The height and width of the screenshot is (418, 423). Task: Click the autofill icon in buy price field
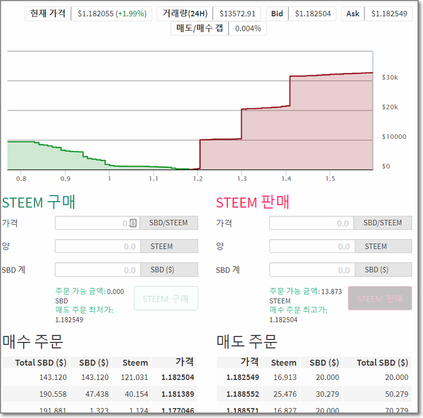coord(133,223)
